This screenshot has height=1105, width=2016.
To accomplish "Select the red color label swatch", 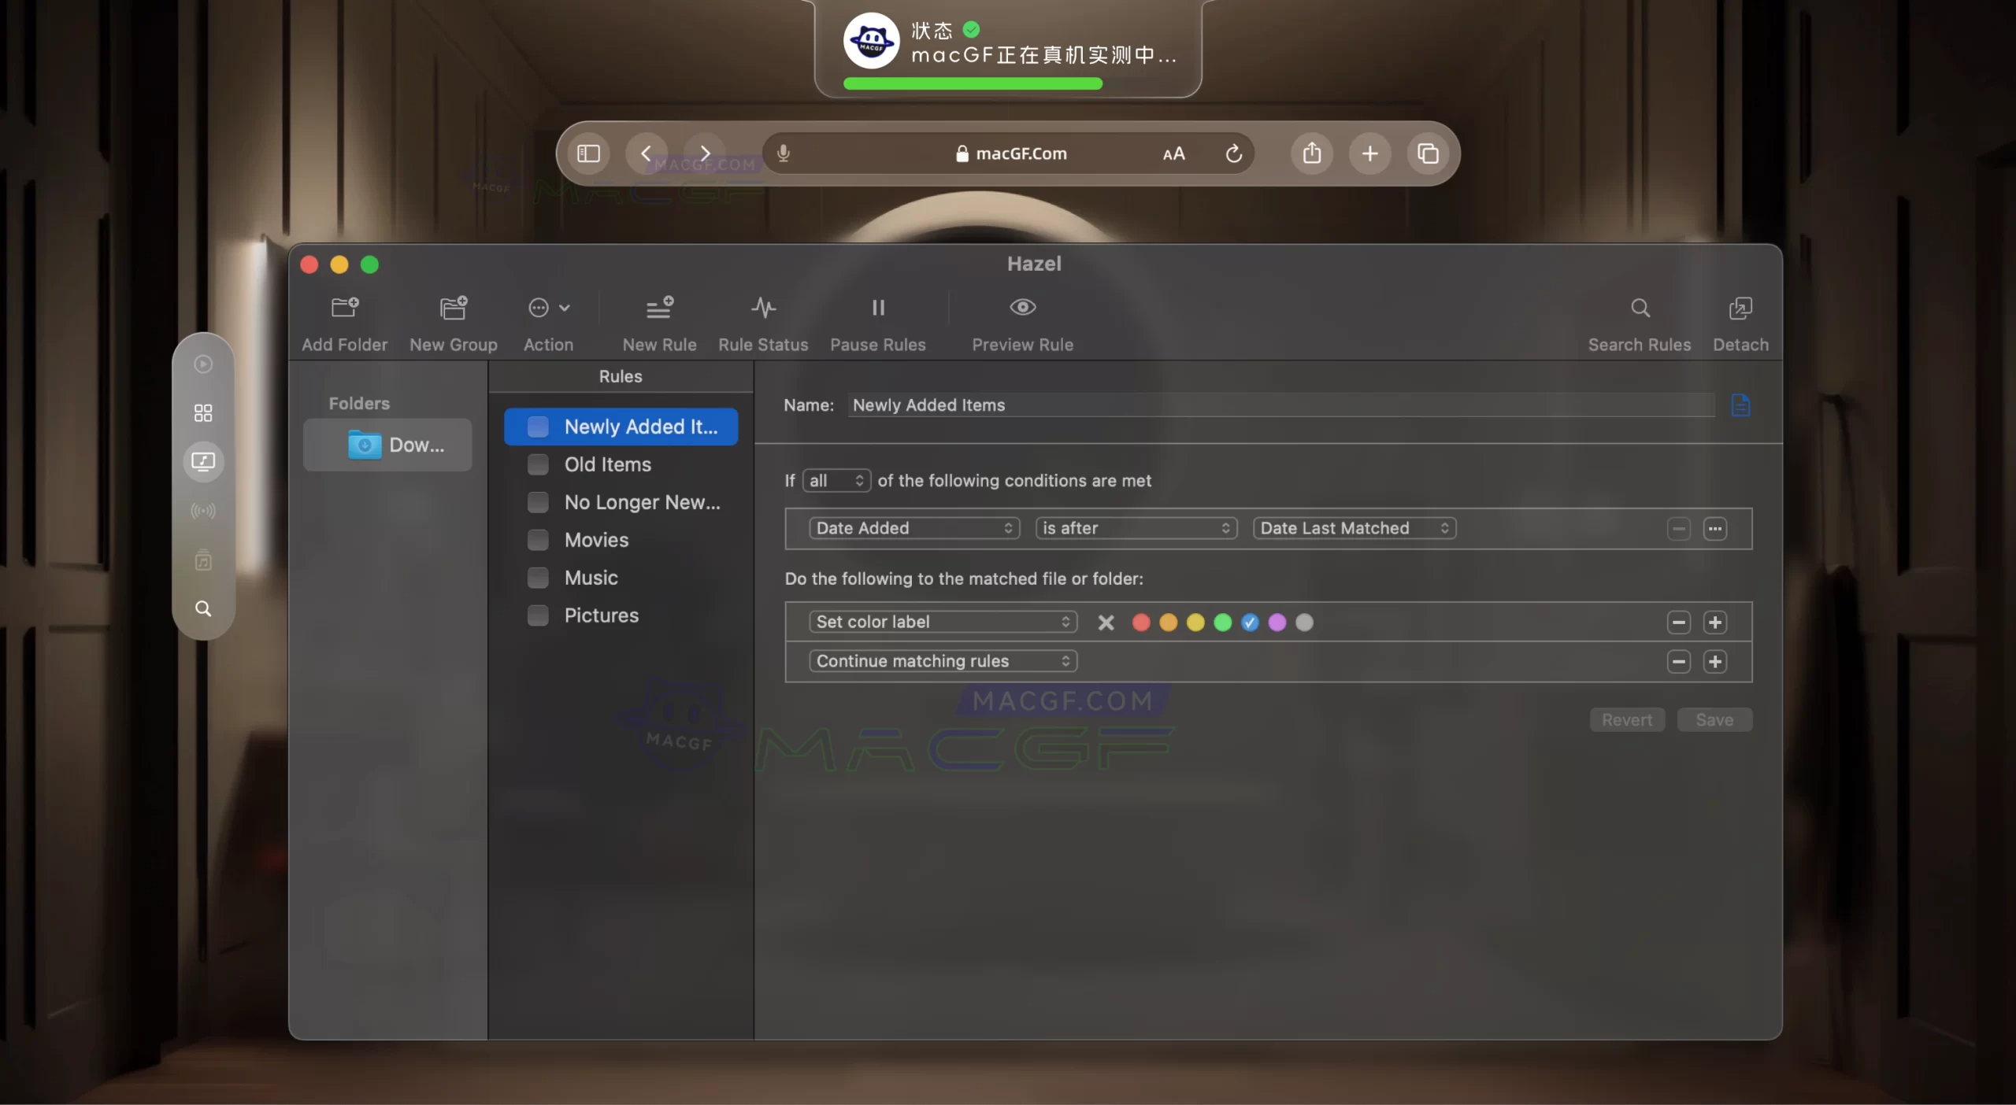I will tap(1140, 622).
